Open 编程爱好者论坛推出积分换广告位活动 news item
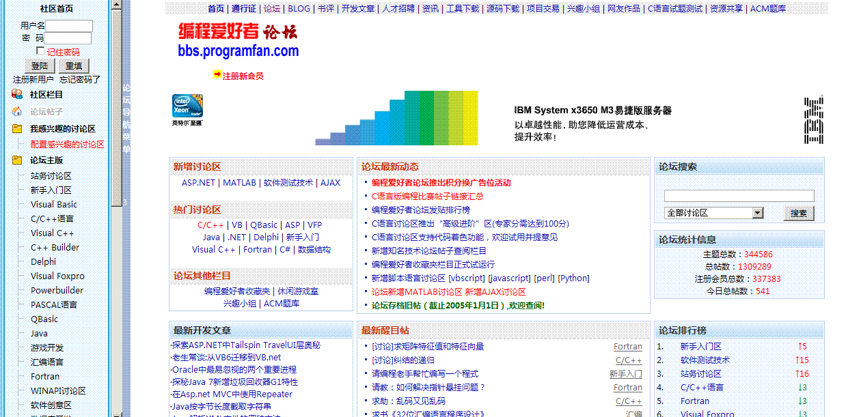 441,183
